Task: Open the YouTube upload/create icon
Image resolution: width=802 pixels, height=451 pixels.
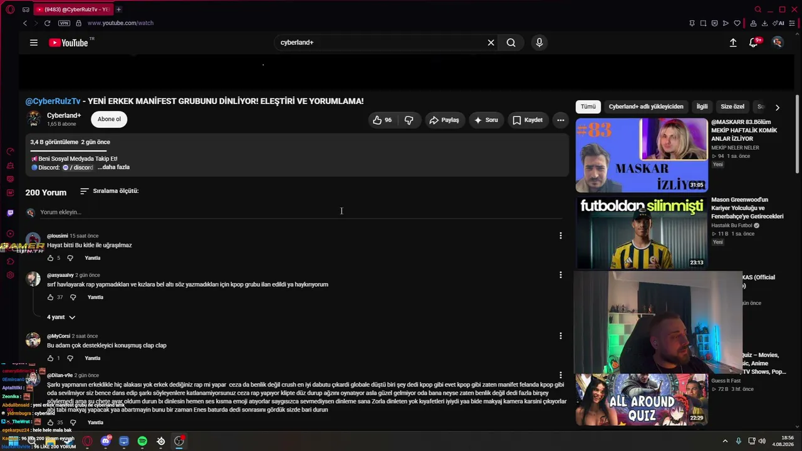Action: click(x=733, y=43)
